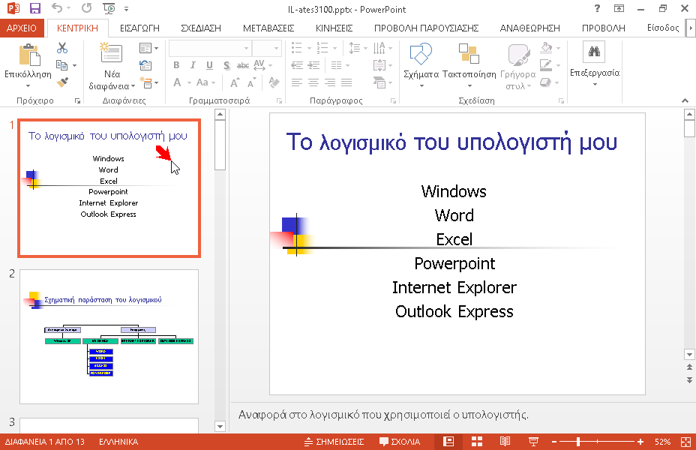Fit slide to the current window
696x450 pixels.
pos(685,442)
